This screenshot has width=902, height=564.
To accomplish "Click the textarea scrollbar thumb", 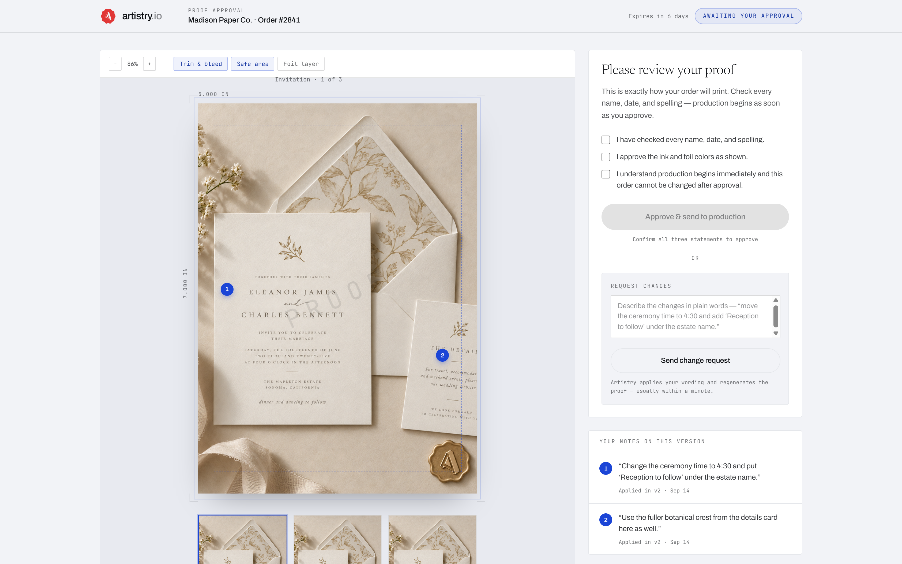I will point(776,316).
